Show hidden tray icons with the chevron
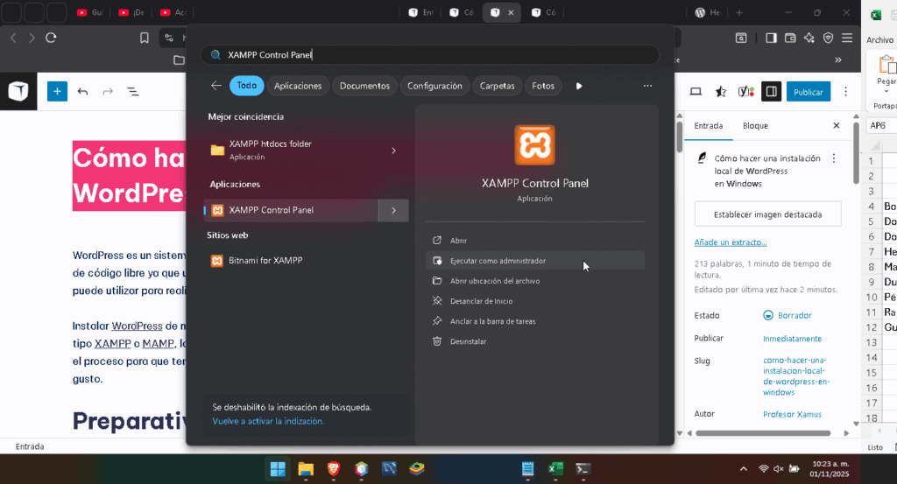Screen dimensions: 897x484 coord(743,469)
